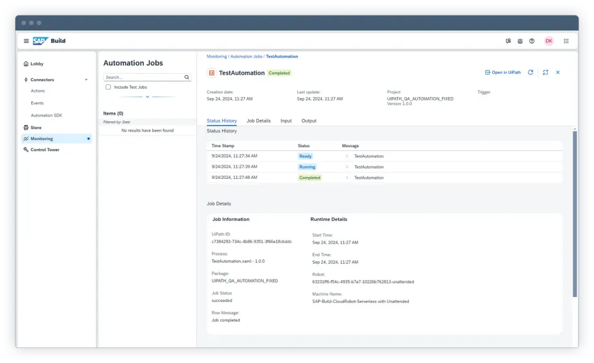Image resolution: width=594 pixels, height=363 pixels.
Task: Open the hamburger navigation menu
Action: point(26,41)
